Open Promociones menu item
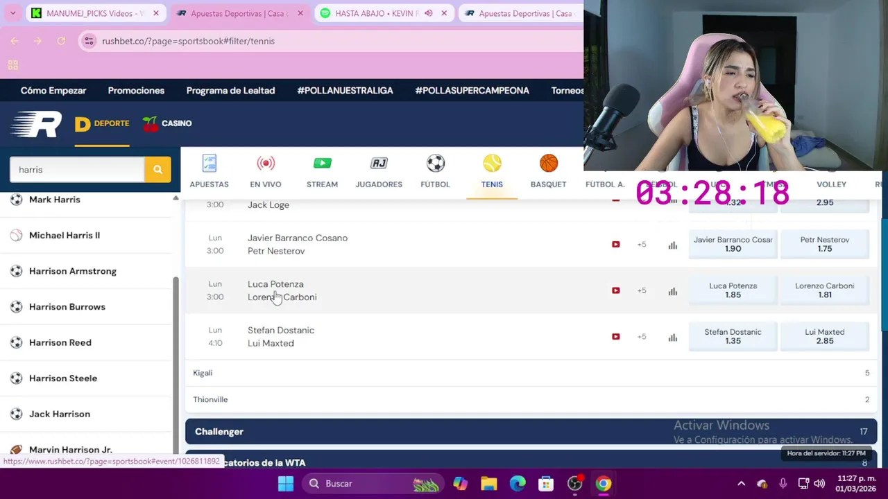Image resolution: width=888 pixels, height=499 pixels. coord(136,91)
